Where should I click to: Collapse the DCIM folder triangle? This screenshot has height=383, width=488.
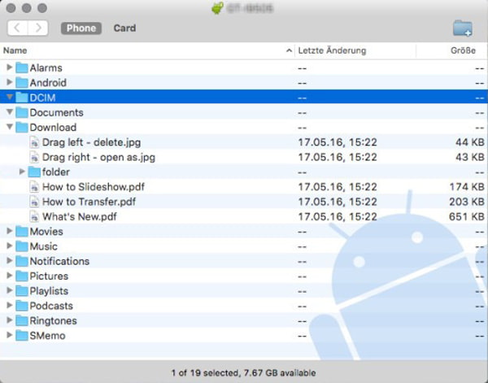click(x=10, y=97)
